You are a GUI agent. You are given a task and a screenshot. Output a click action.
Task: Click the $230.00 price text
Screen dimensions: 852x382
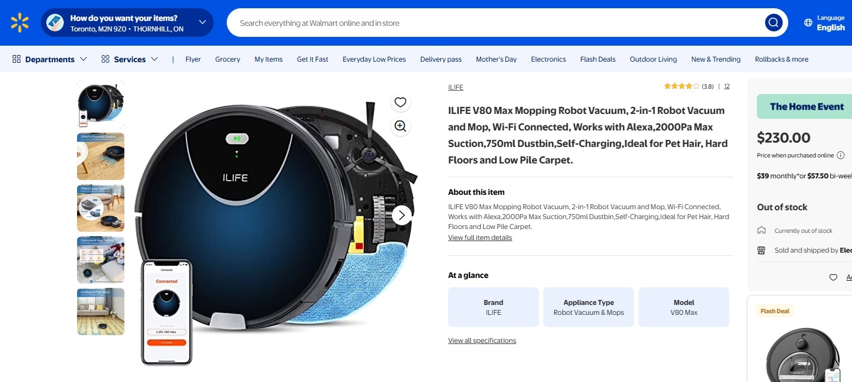point(784,138)
